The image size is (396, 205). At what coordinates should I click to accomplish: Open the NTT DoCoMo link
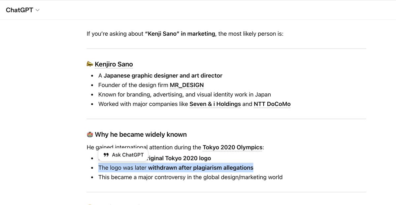(x=272, y=104)
